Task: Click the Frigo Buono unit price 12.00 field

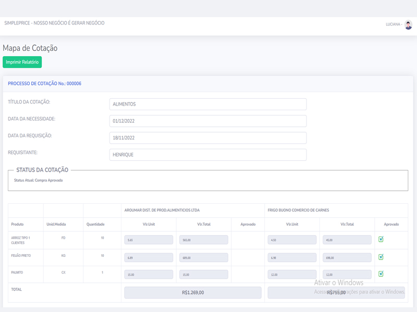Action: 292,275
